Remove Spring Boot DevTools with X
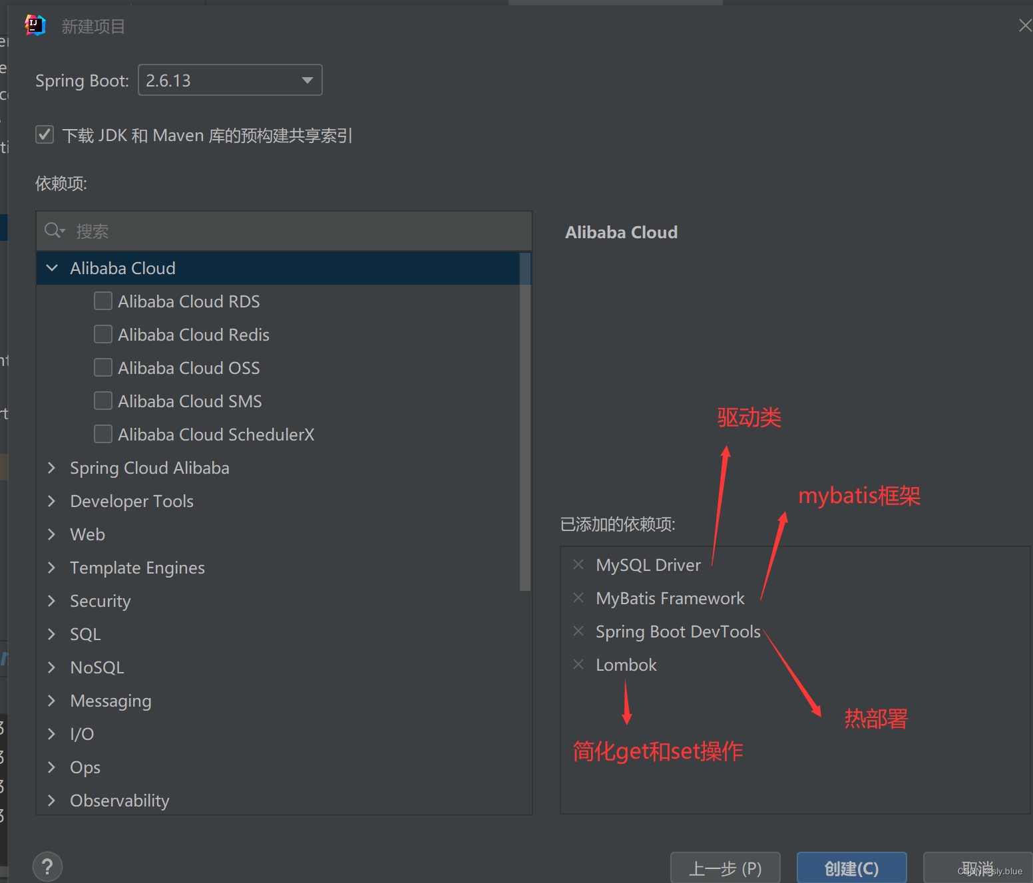Screen dimensions: 1033x883 [x=578, y=631]
